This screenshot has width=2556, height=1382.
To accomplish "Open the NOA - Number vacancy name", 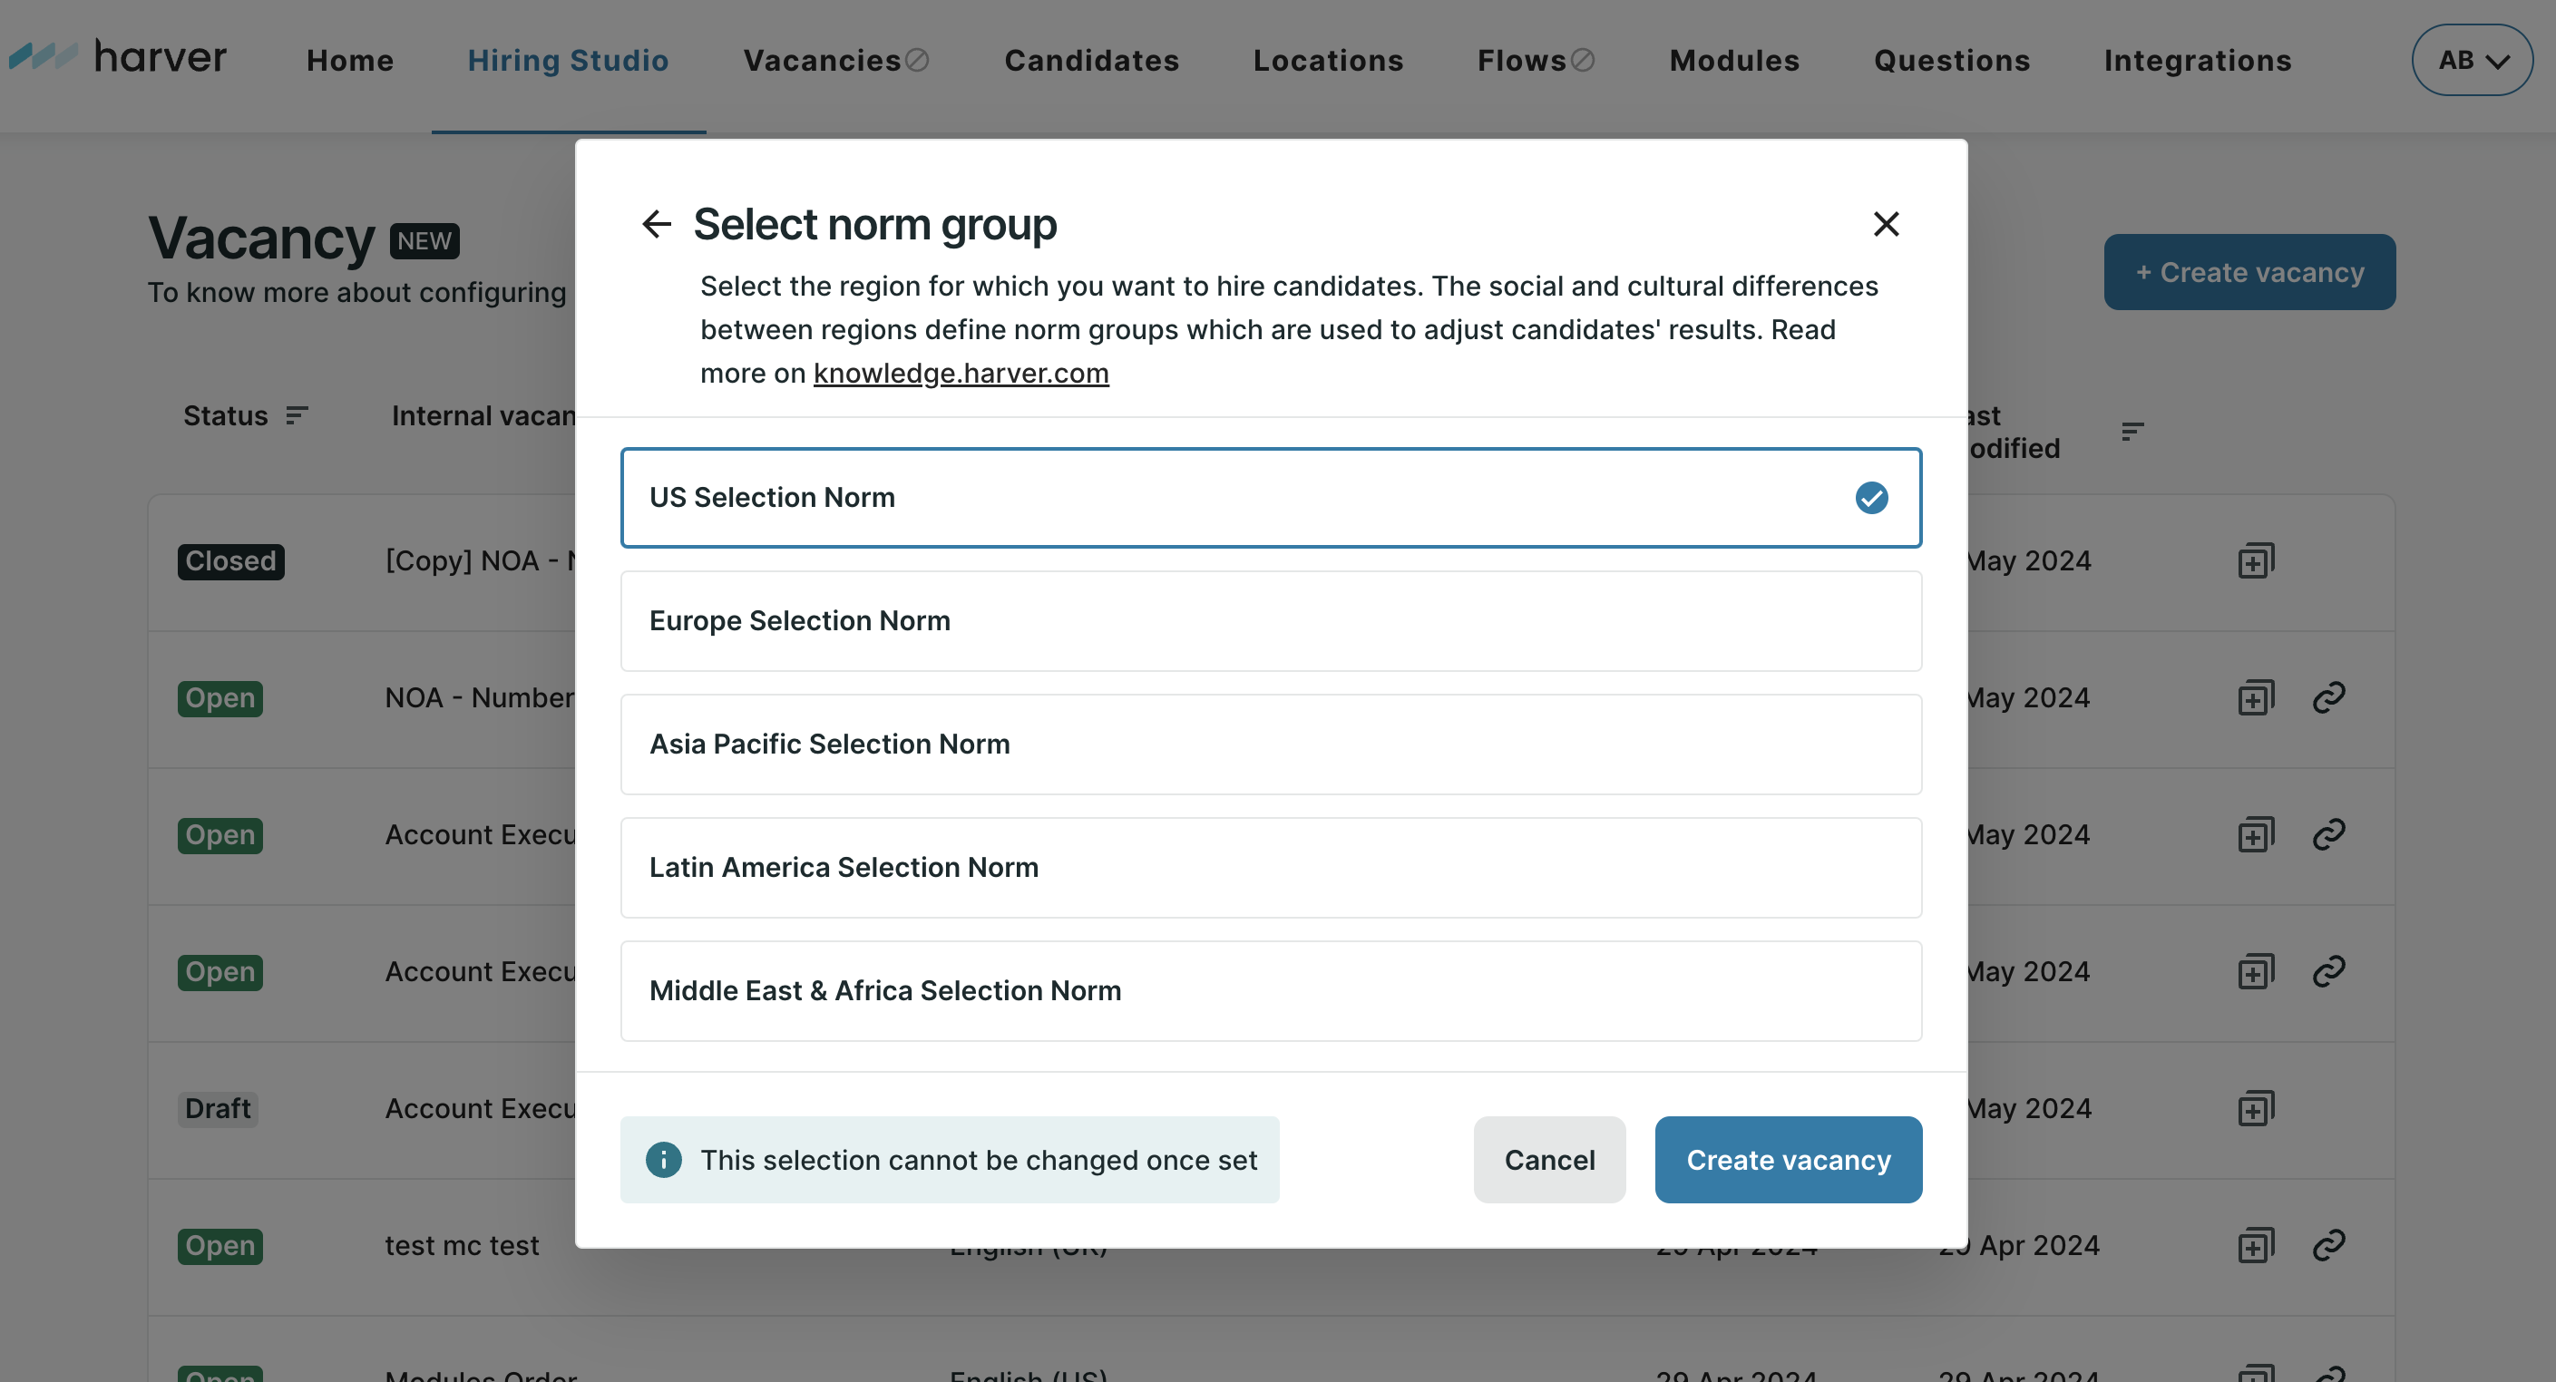I will point(480,698).
